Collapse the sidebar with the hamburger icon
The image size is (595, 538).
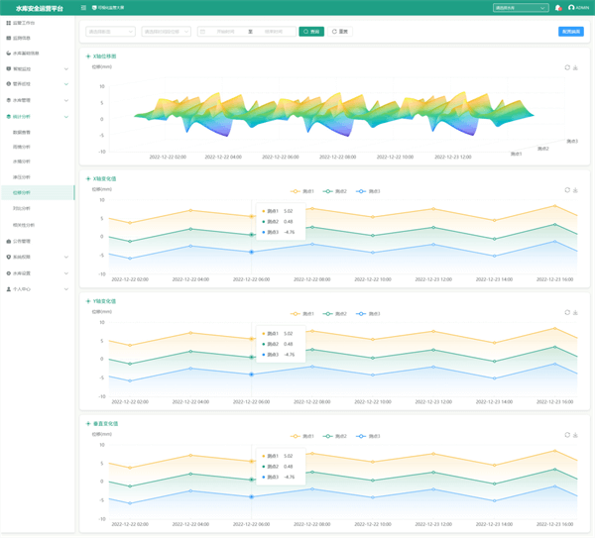(83, 8)
